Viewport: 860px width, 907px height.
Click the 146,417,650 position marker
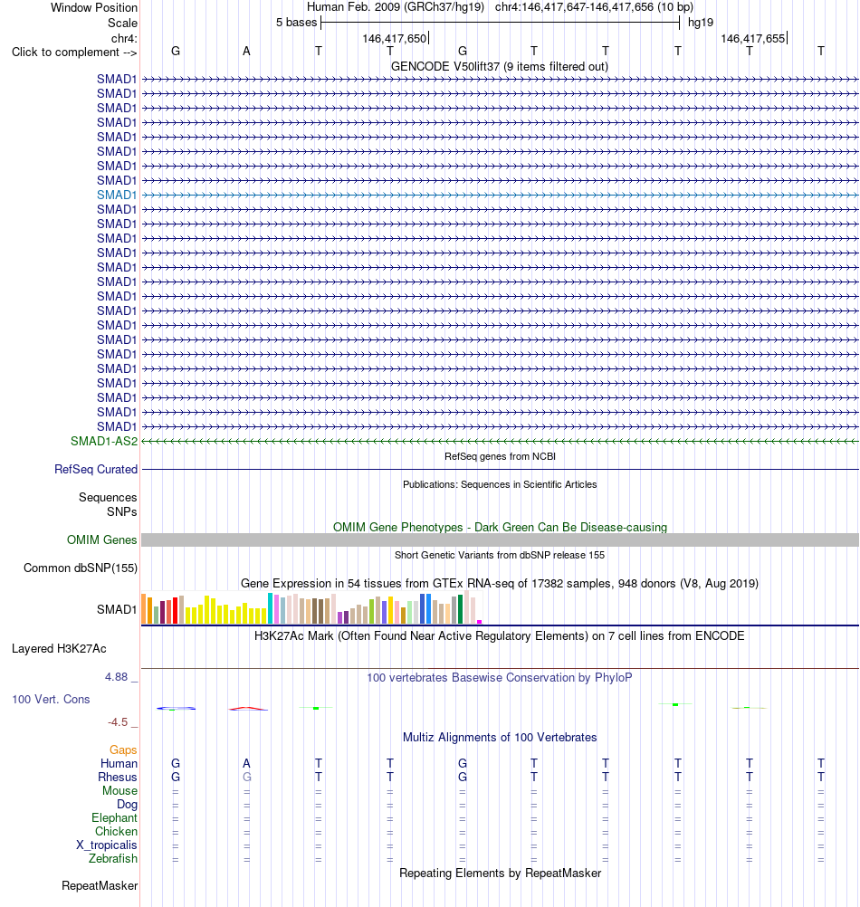[x=395, y=39]
